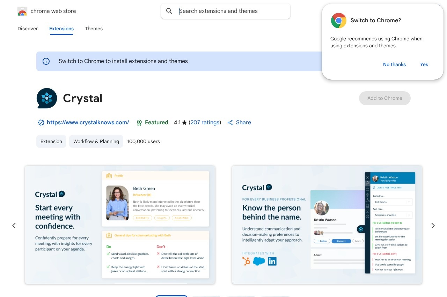Click the Chrome logo in the popup
This screenshot has height=297, width=447.
tap(338, 21)
